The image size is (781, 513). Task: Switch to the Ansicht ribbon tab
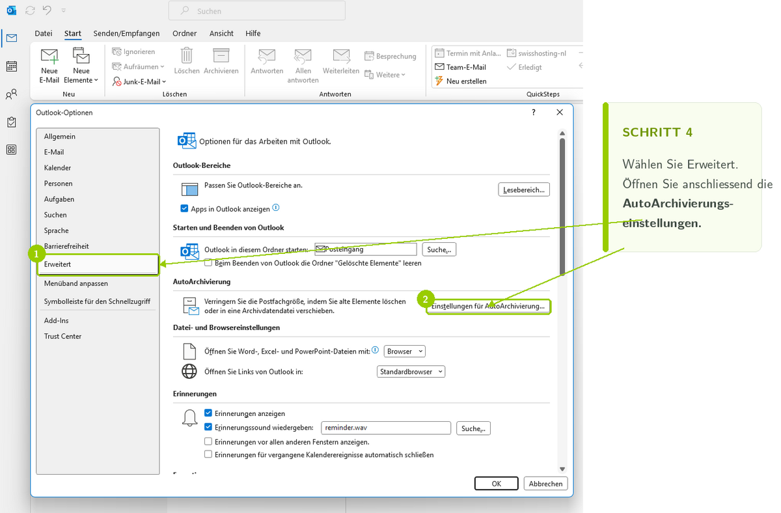tap(221, 33)
